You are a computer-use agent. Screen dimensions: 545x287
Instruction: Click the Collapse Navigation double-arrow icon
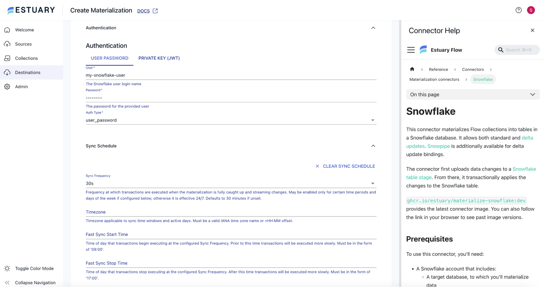(x=7, y=283)
